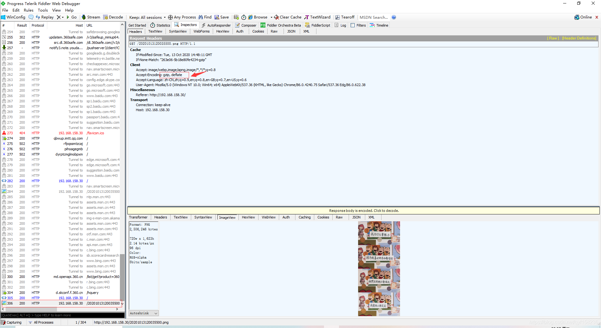Image resolution: width=601 pixels, height=328 pixels.
Task: Switch to the Composer tab
Action: click(246, 25)
